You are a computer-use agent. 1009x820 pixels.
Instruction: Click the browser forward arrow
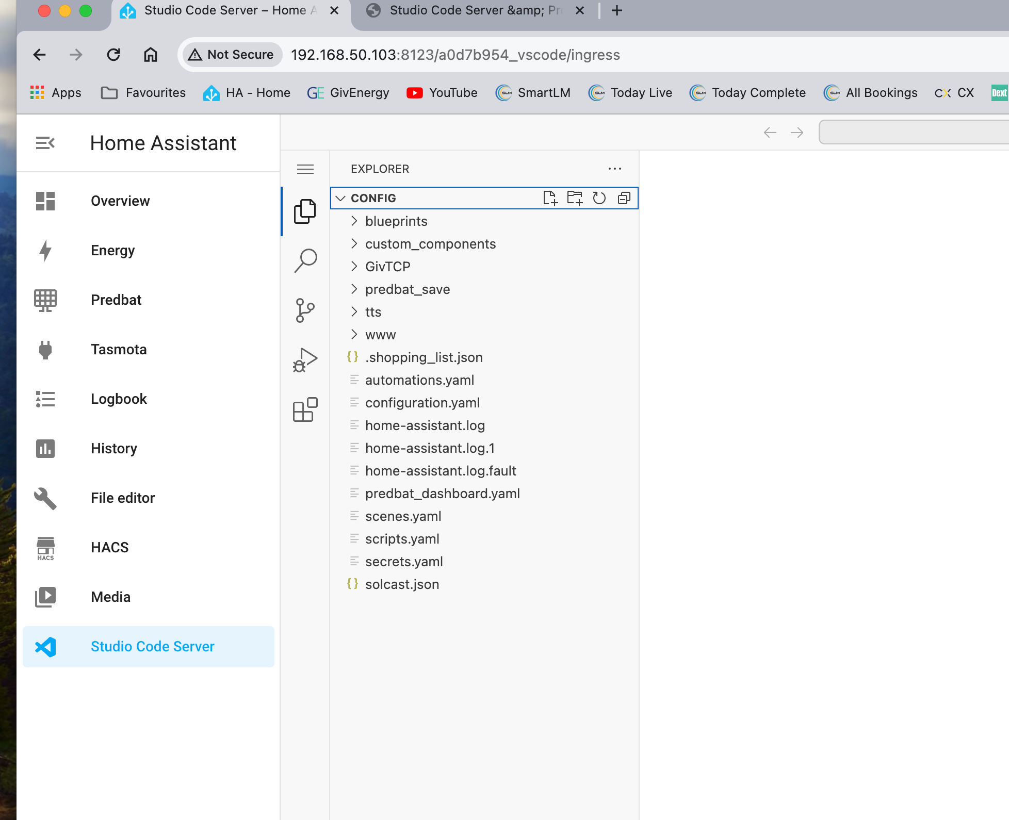click(x=76, y=55)
